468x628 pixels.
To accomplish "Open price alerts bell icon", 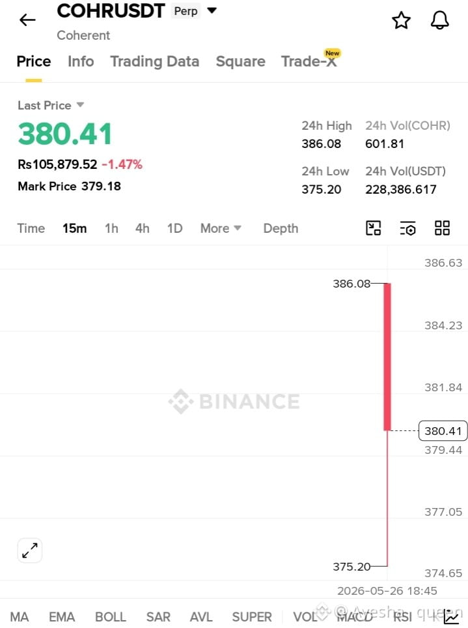I will click(439, 20).
